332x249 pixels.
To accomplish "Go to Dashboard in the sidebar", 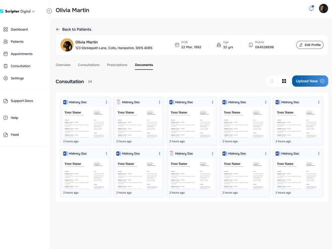I will 16,30.
